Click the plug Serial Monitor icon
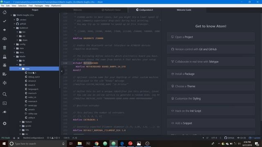Image resolution: width=262 pixels, height=147 pixels. click(x=5, y=112)
